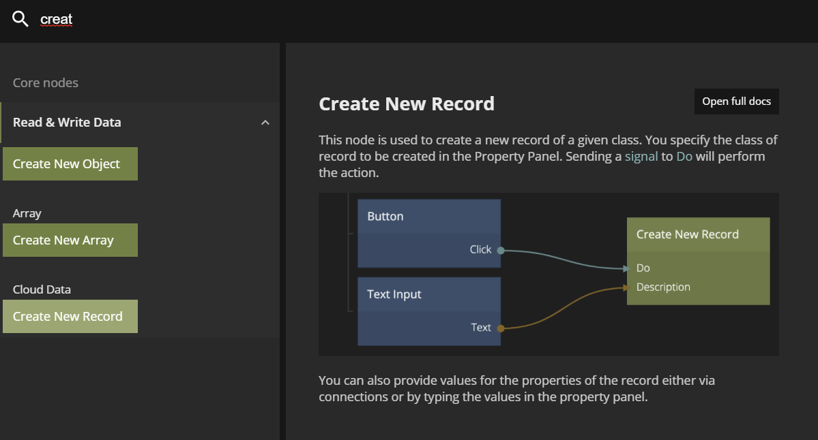
Task: Select the Text Input node in the diagram
Action: (x=429, y=294)
